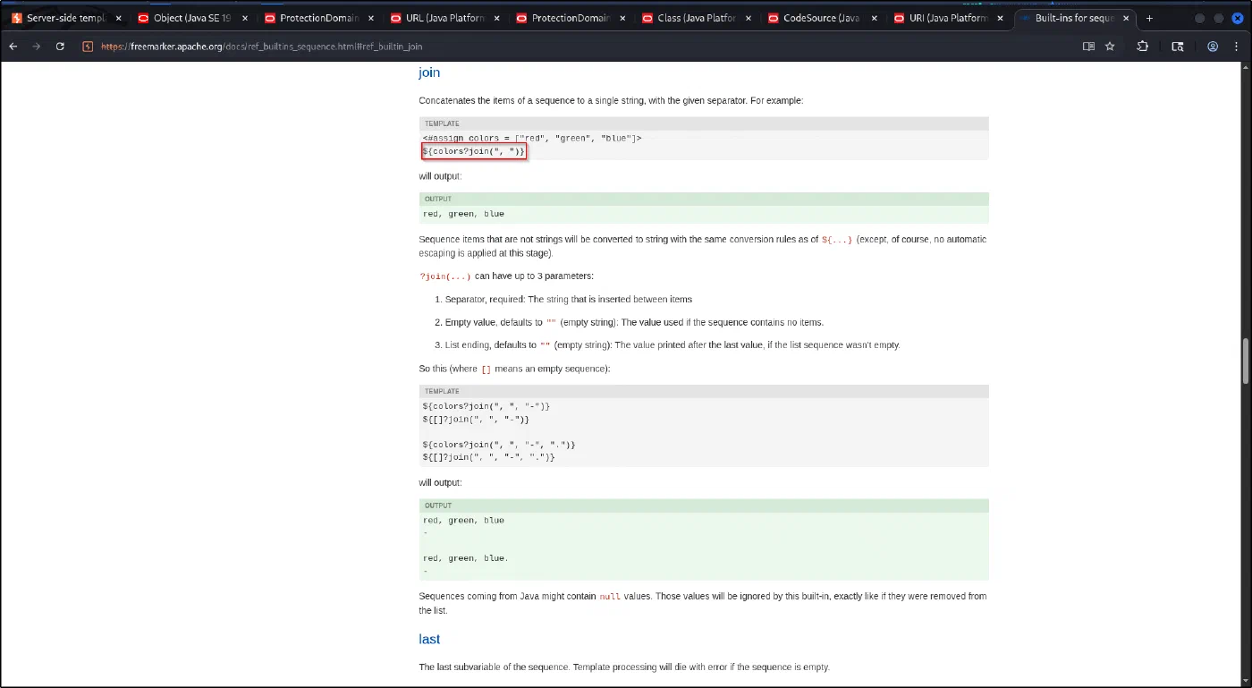Open the side panel search icon
Image resolution: width=1252 pixels, height=688 pixels.
point(1178,47)
